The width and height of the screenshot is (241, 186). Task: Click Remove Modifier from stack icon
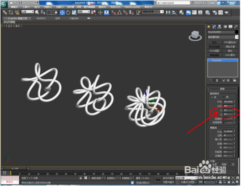click(228, 80)
